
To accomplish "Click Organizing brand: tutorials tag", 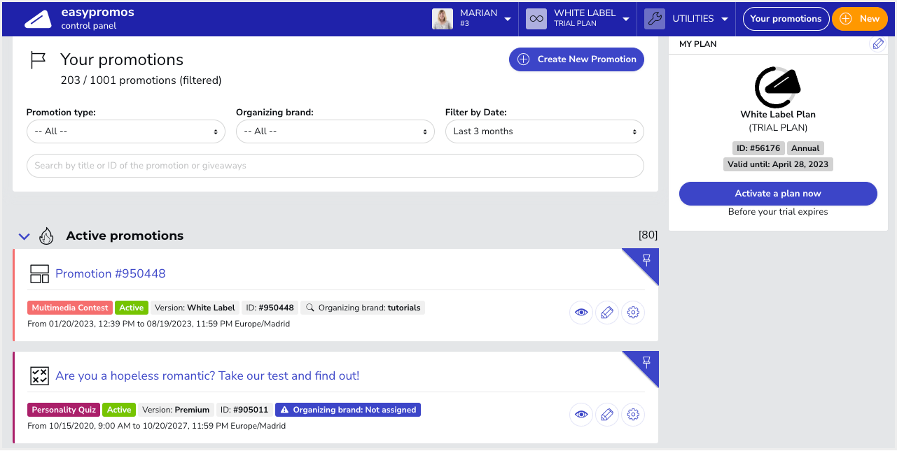I will click(x=363, y=308).
